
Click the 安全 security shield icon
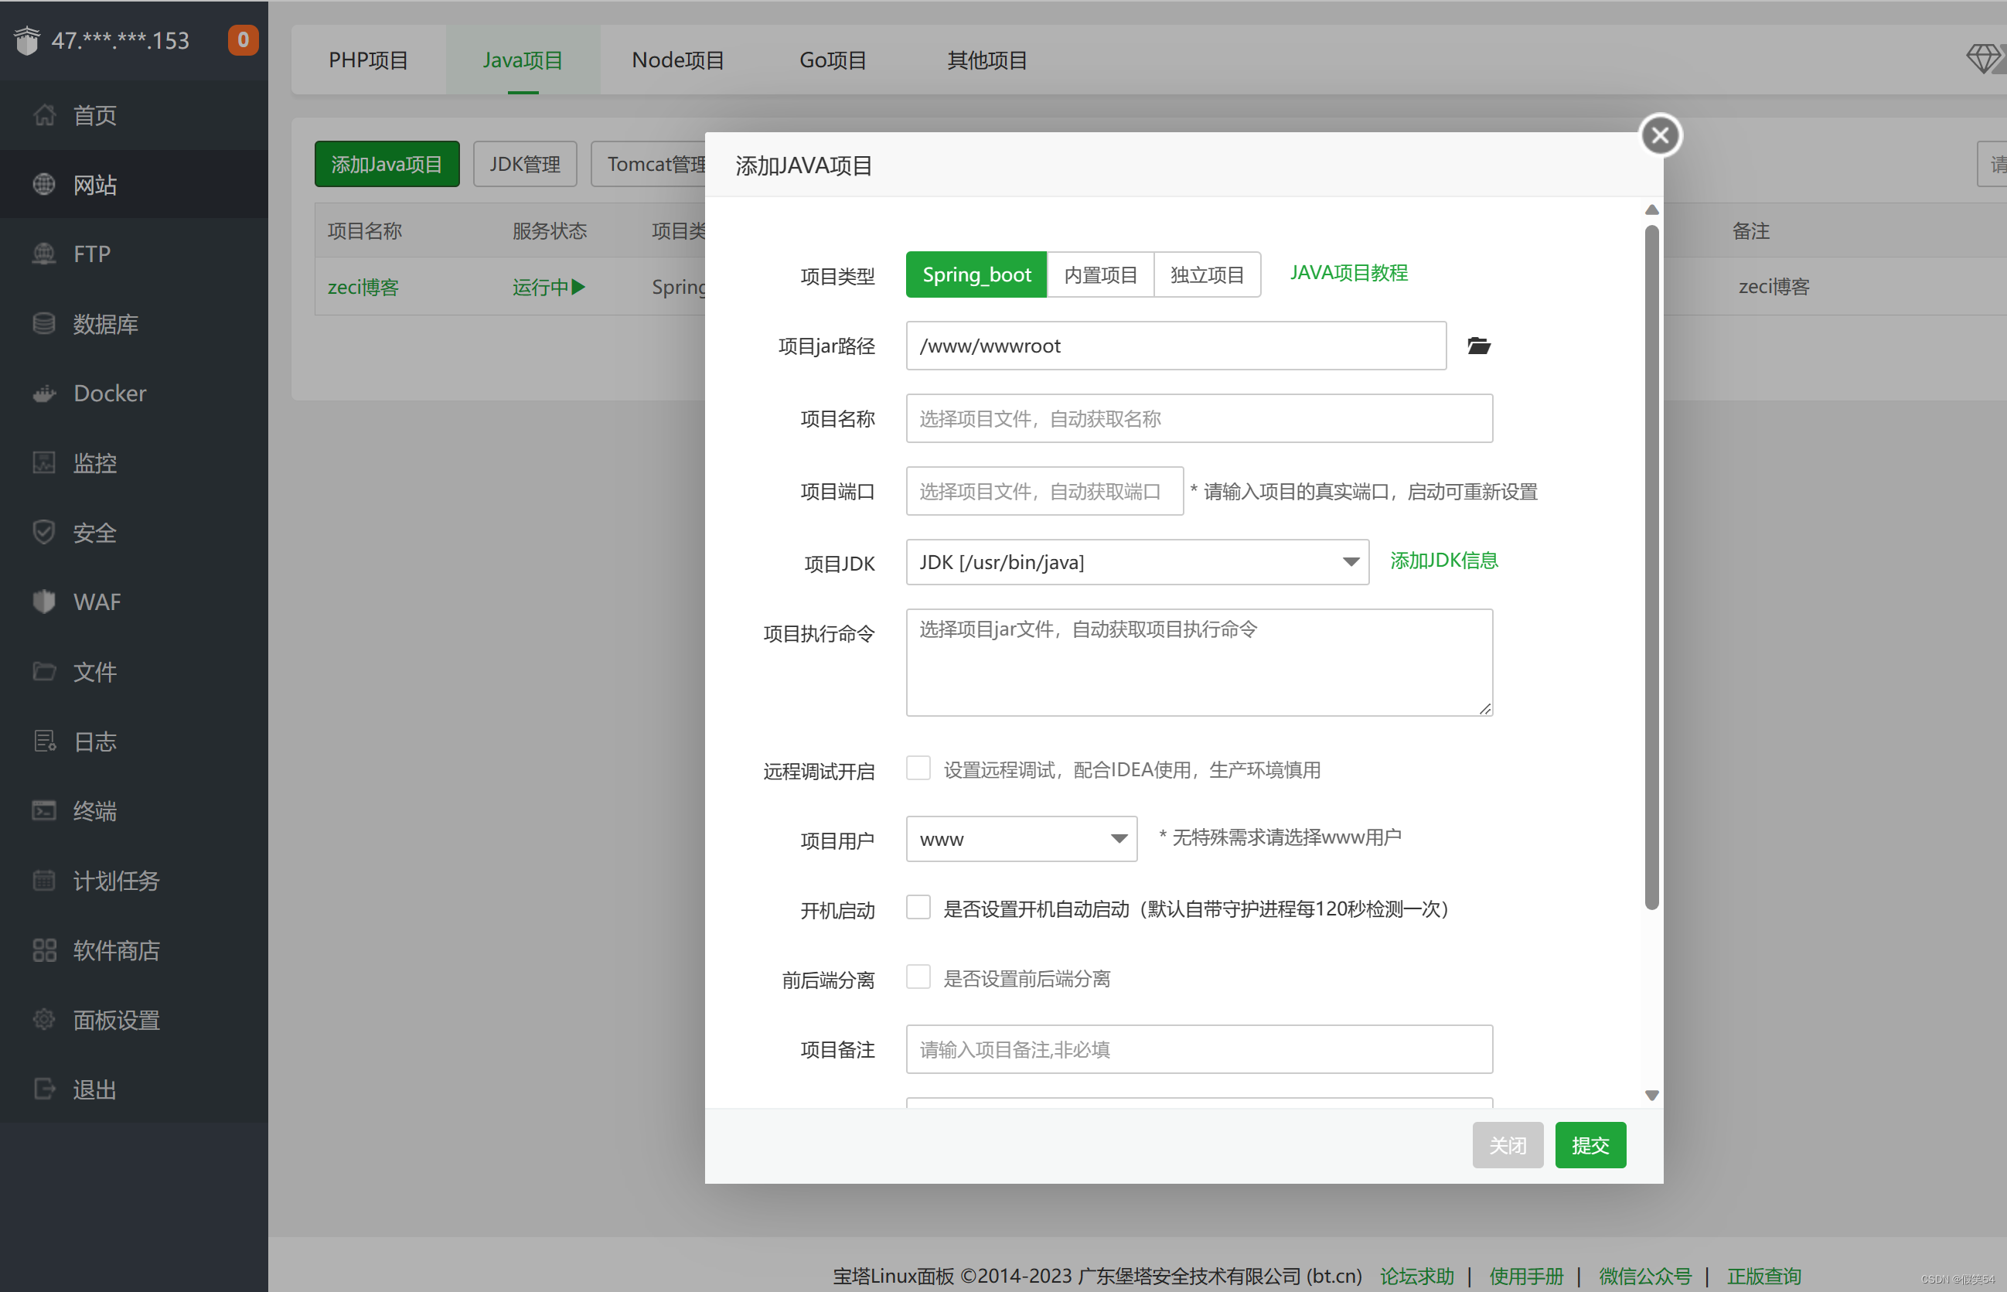pos(43,532)
